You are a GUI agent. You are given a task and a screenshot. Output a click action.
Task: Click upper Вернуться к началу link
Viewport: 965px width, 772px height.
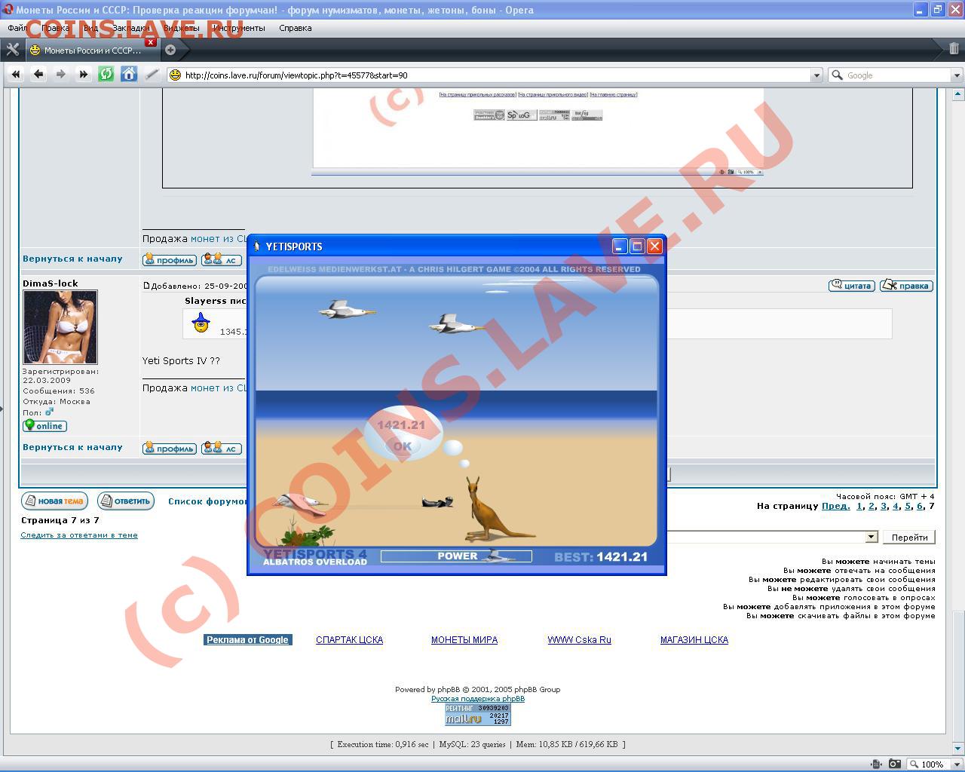(72, 259)
